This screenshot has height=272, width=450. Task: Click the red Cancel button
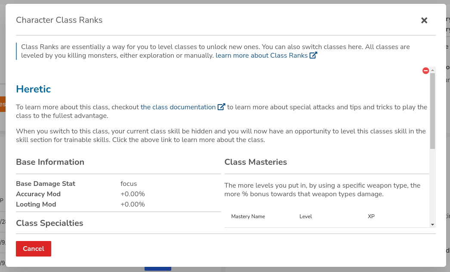34,249
